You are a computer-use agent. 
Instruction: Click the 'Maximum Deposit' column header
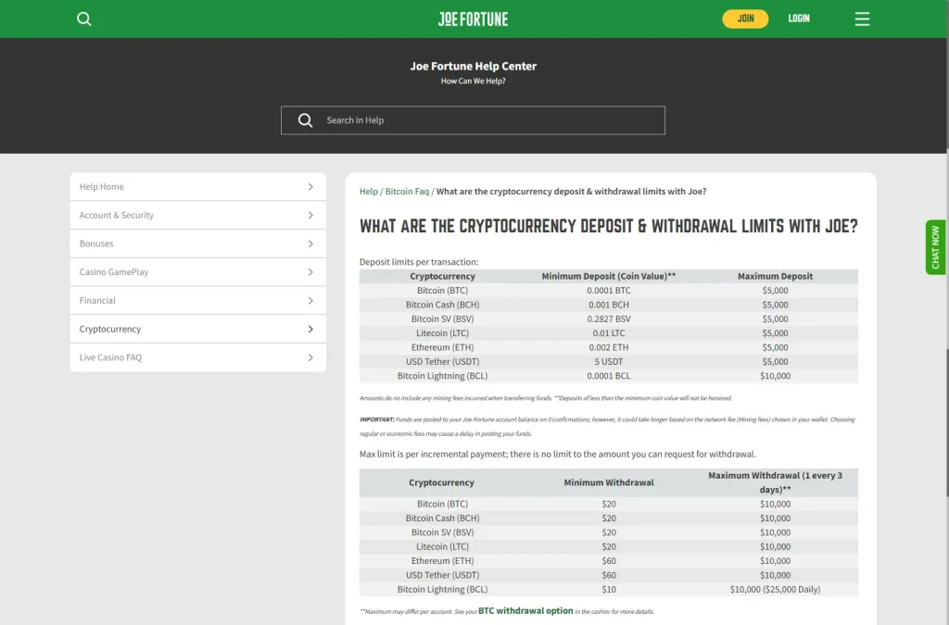click(776, 276)
